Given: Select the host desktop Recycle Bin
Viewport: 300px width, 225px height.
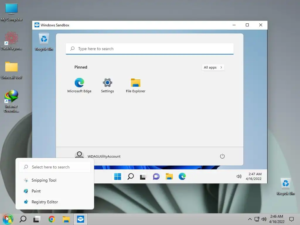Looking at the screenshot, I should 285,187.
